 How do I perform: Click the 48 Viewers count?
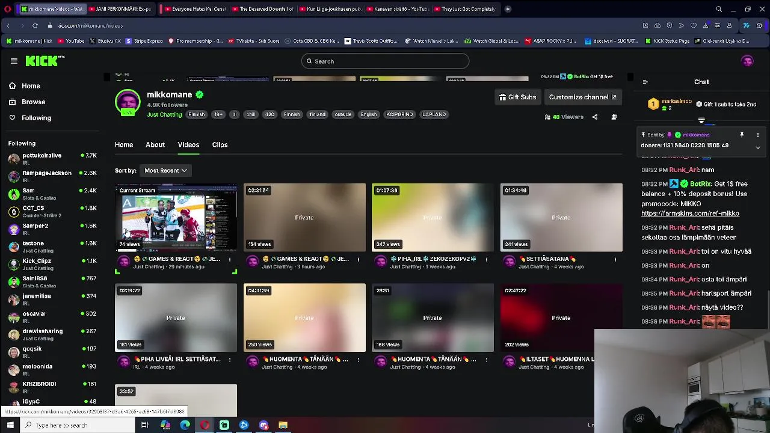564,117
